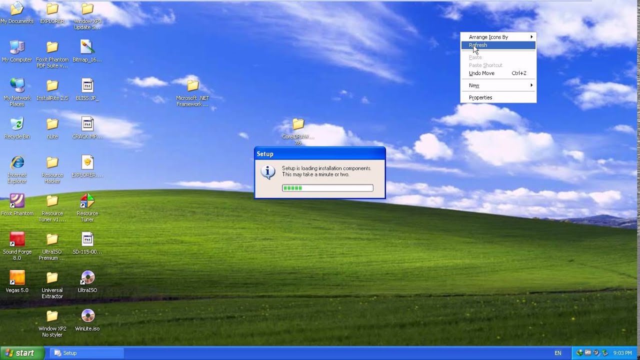Select the Vegas 5.0 shortcut icon
This screenshot has width=640, height=360.
point(17,278)
